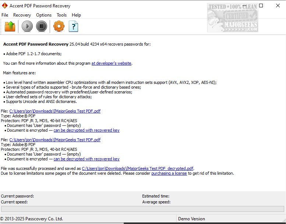Open the Tools menu
This screenshot has height=224, width=286.
(61, 15)
